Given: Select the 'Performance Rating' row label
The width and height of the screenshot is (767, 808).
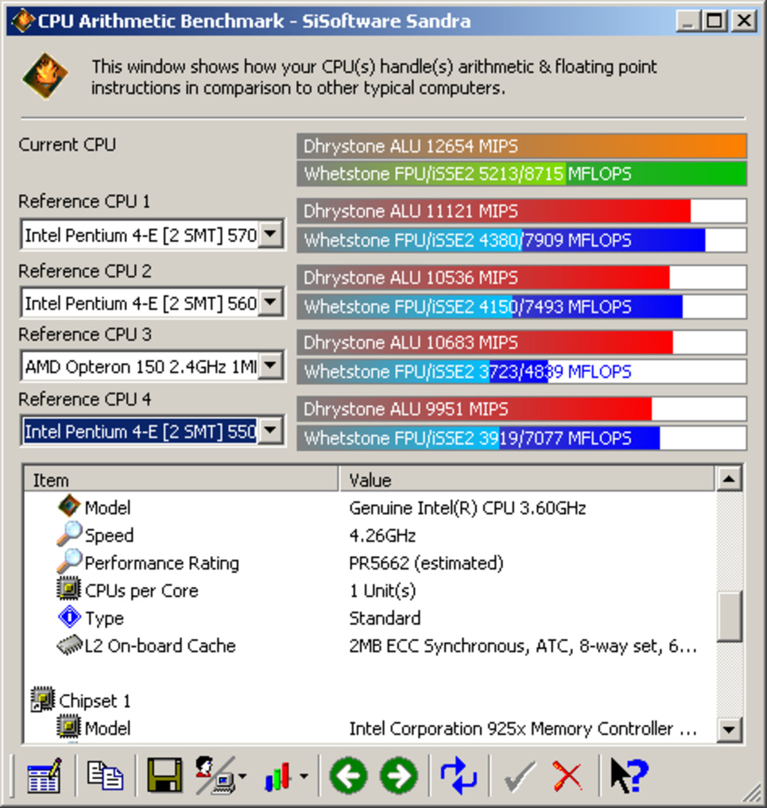Looking at the screenshot, I should click(x=162, y=564).
